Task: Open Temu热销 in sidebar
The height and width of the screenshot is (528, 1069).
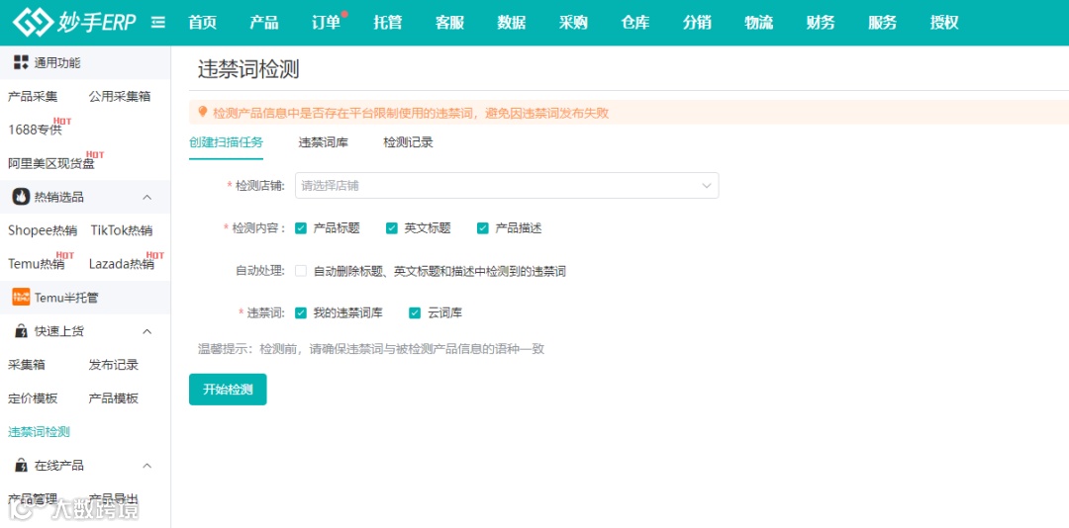Action: 37,264
